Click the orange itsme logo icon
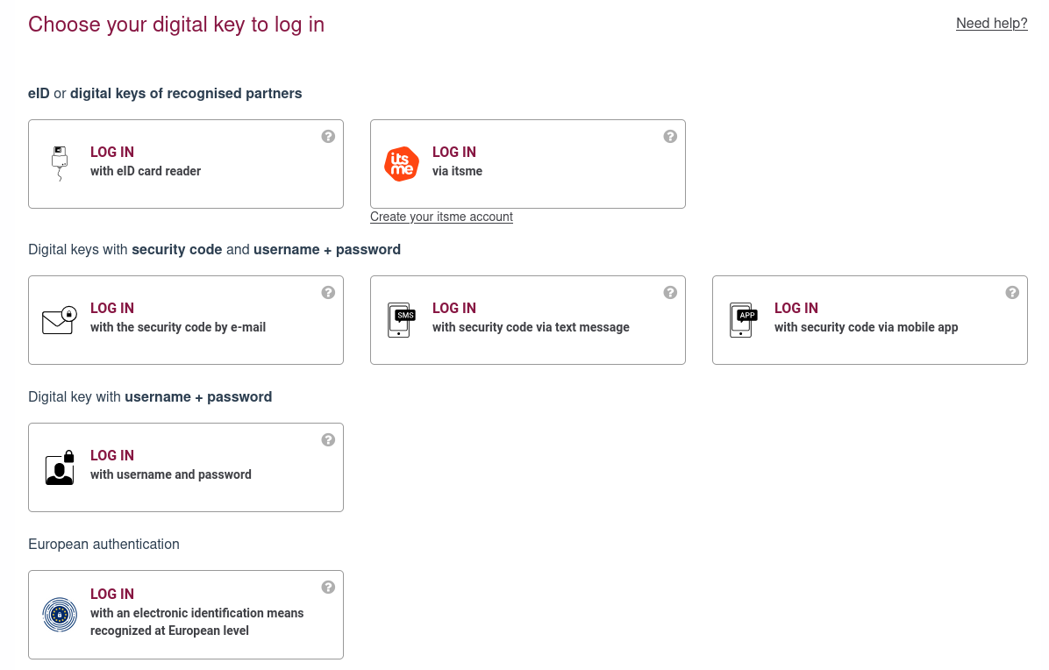Viewport: 1049px width, 670px height. tap(402, 164)
